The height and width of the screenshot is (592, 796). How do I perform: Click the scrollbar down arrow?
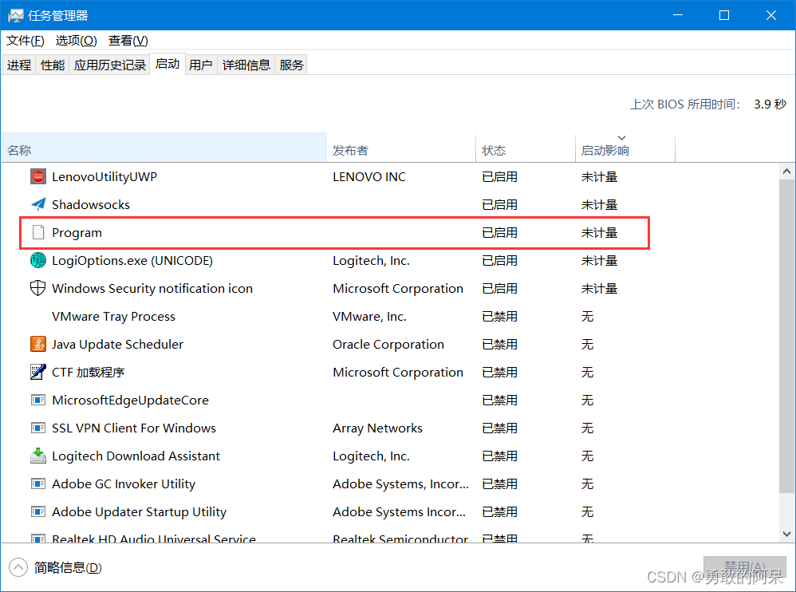pyautogui.click(x=787, y=534)
